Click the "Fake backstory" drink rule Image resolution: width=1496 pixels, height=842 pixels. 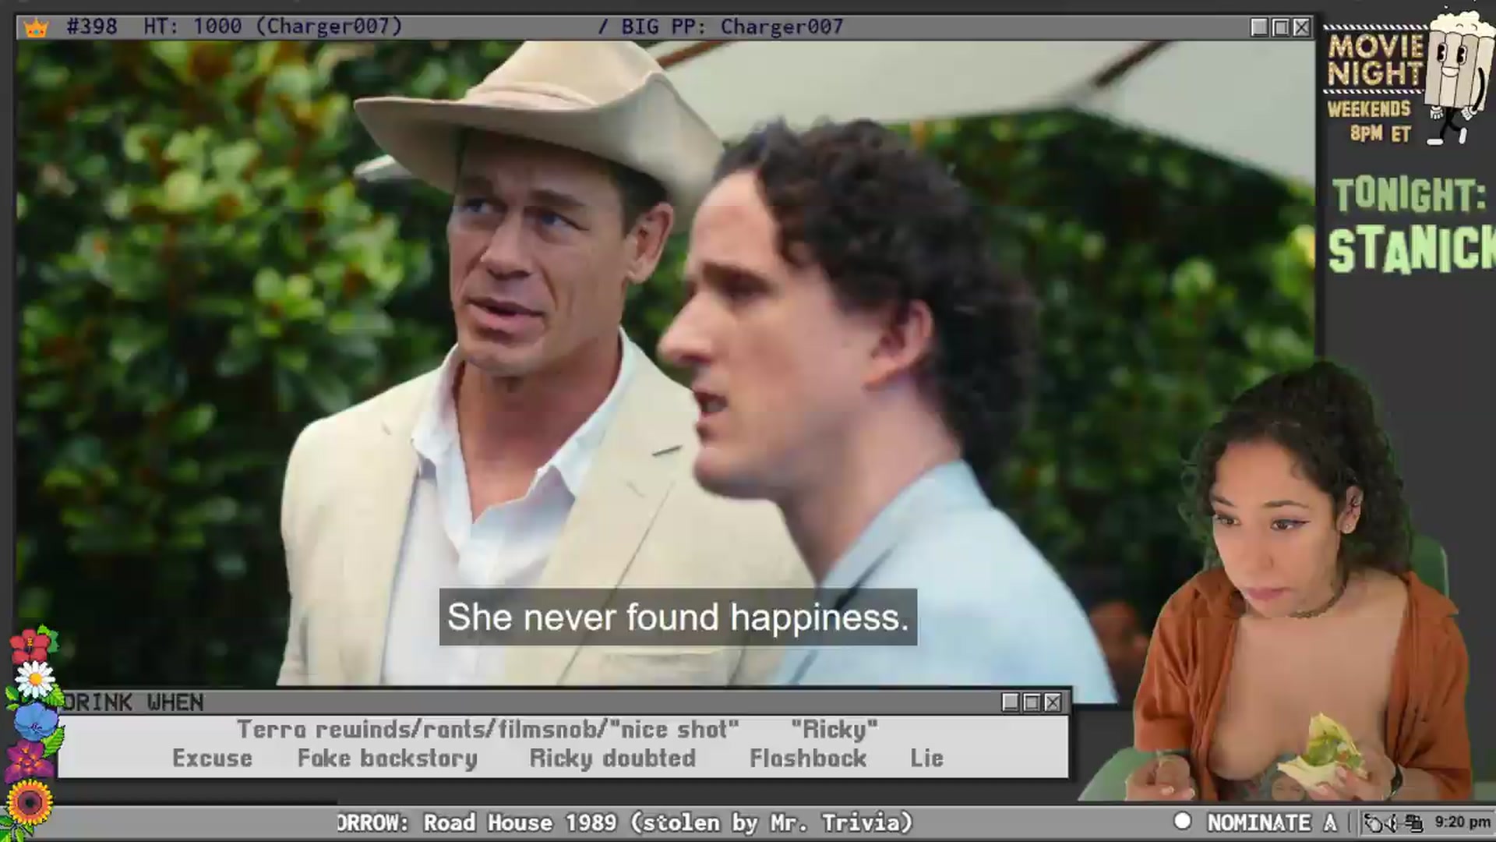point(387,759)
